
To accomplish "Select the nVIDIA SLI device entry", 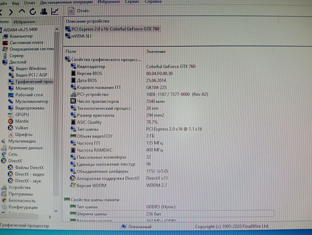I will click(78, 36).
